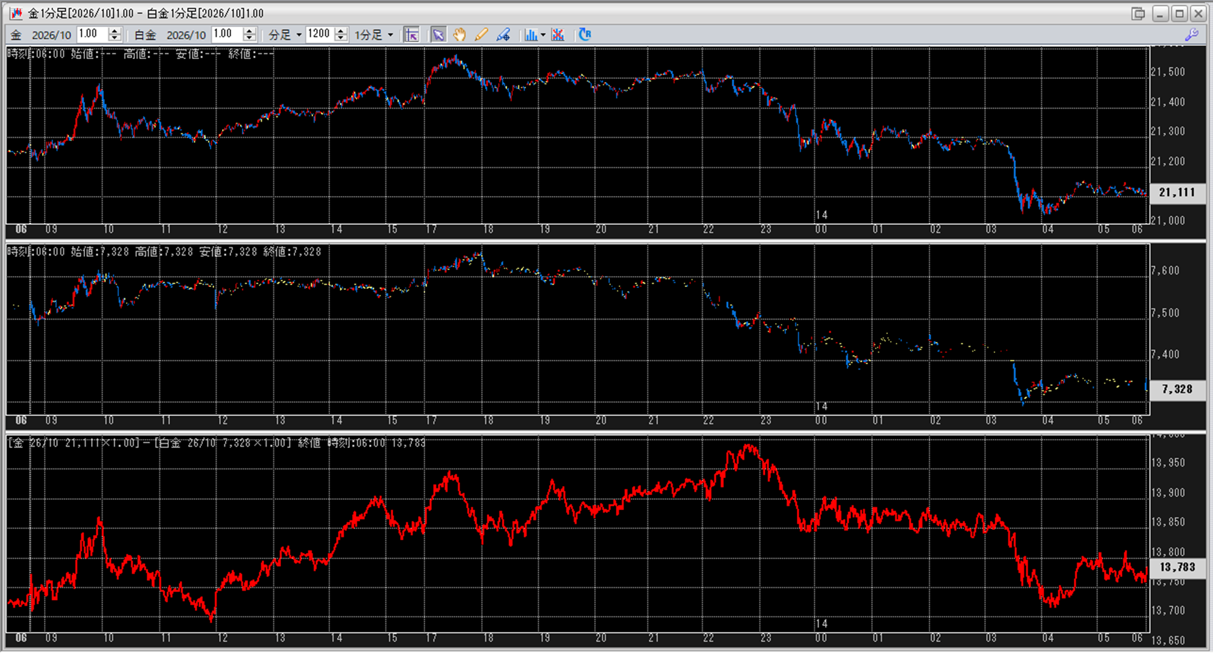Activate the hand pan tool
This screenshot has height=653, width=1213.
pos(460,34)
